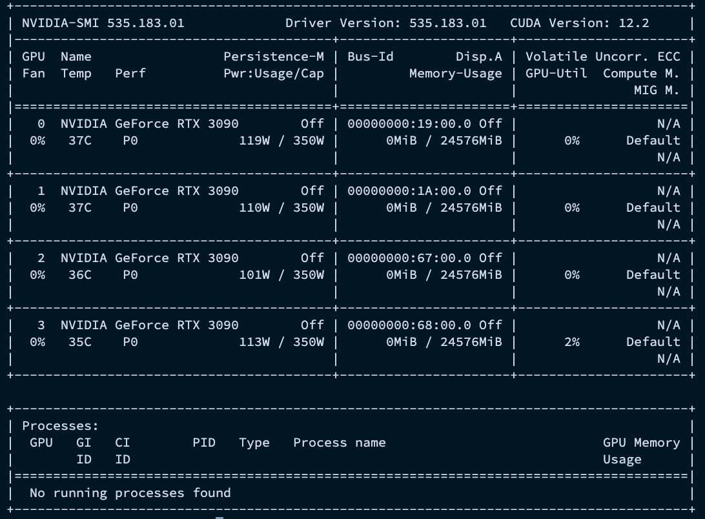Click the 2% GPU utilization value

[x=572, y=341]
